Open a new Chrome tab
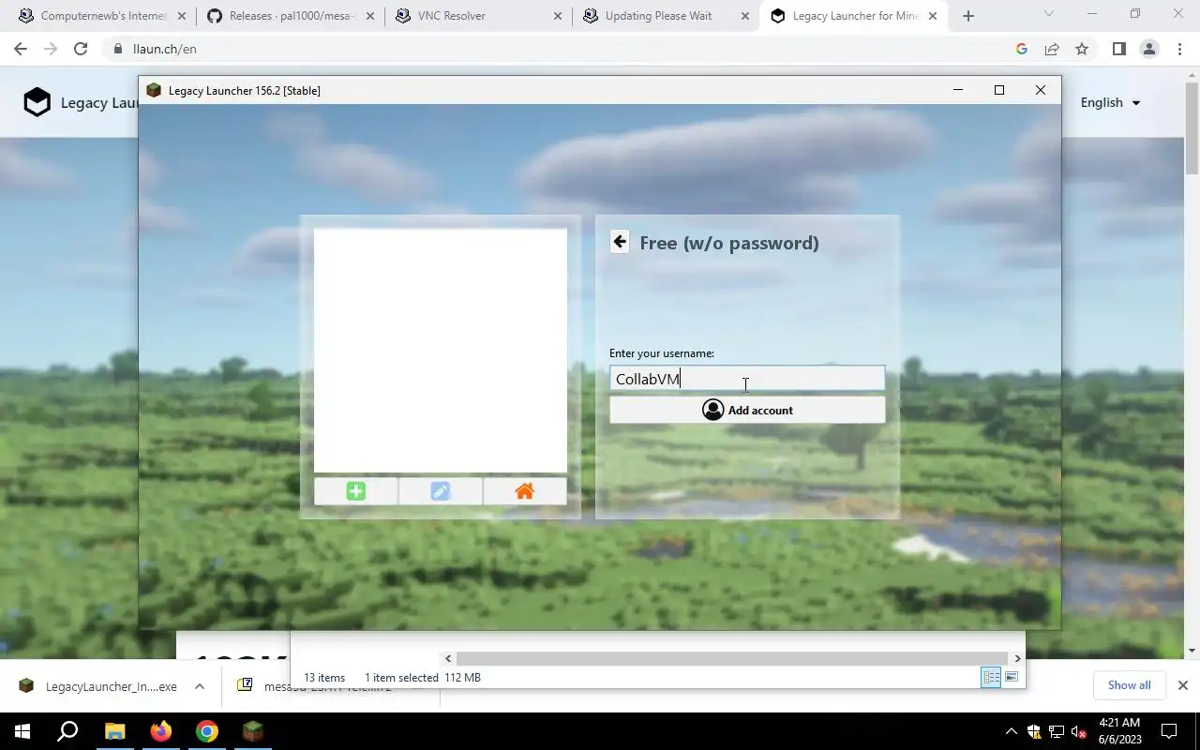Screen dimensions: 1200x750 968,16
